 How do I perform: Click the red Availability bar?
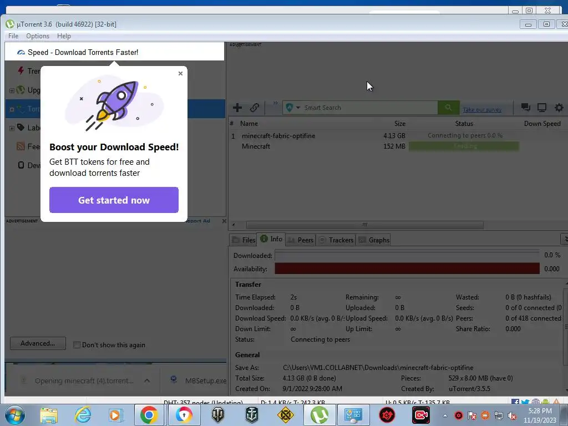coord(407,269)
